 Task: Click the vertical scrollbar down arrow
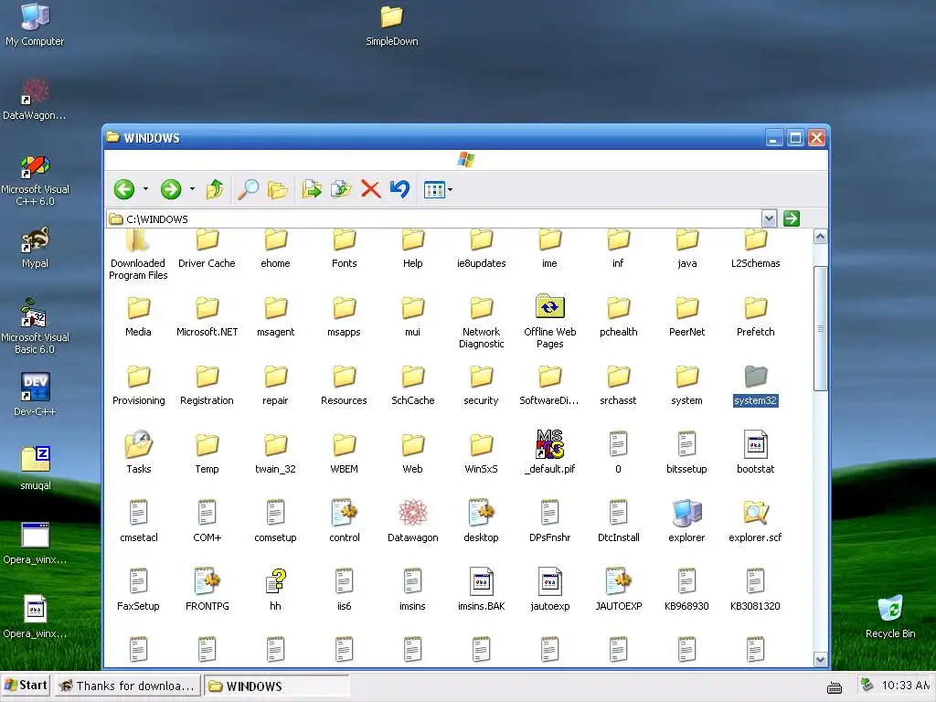pyautogui.click(x=820, y=660)
